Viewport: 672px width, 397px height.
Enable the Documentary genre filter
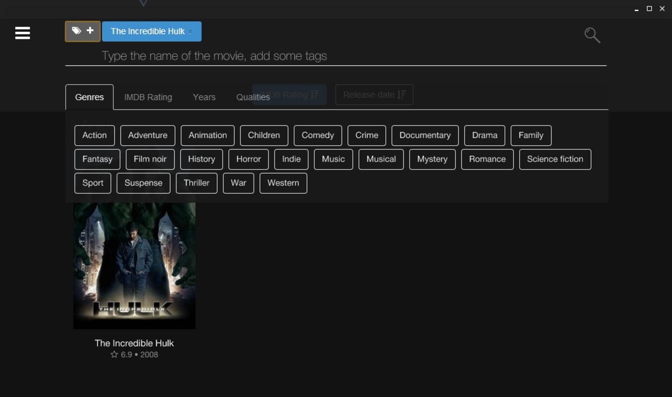(425, 135)
